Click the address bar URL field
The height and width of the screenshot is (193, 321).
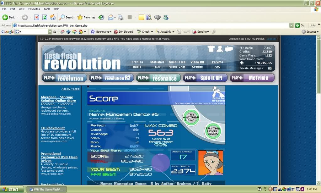151,25
